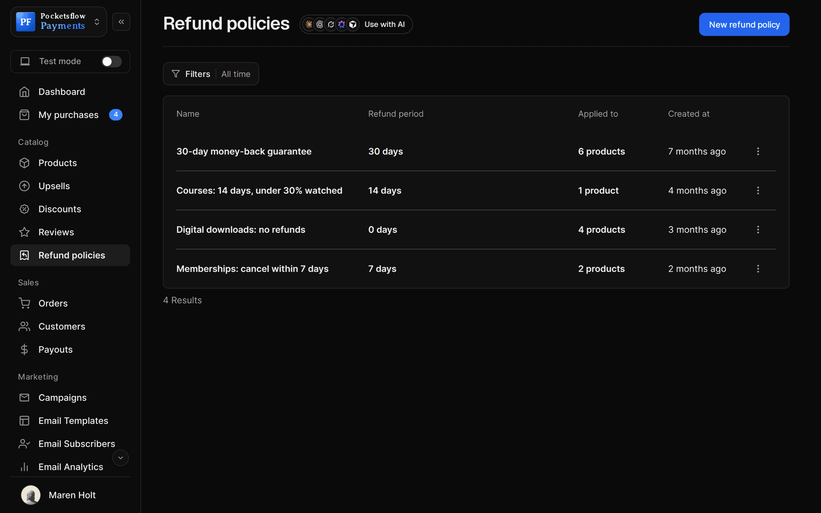The image size is (821, 513).
Task: Click the Upsells arrow icon
Action: (x=24, y=186)
